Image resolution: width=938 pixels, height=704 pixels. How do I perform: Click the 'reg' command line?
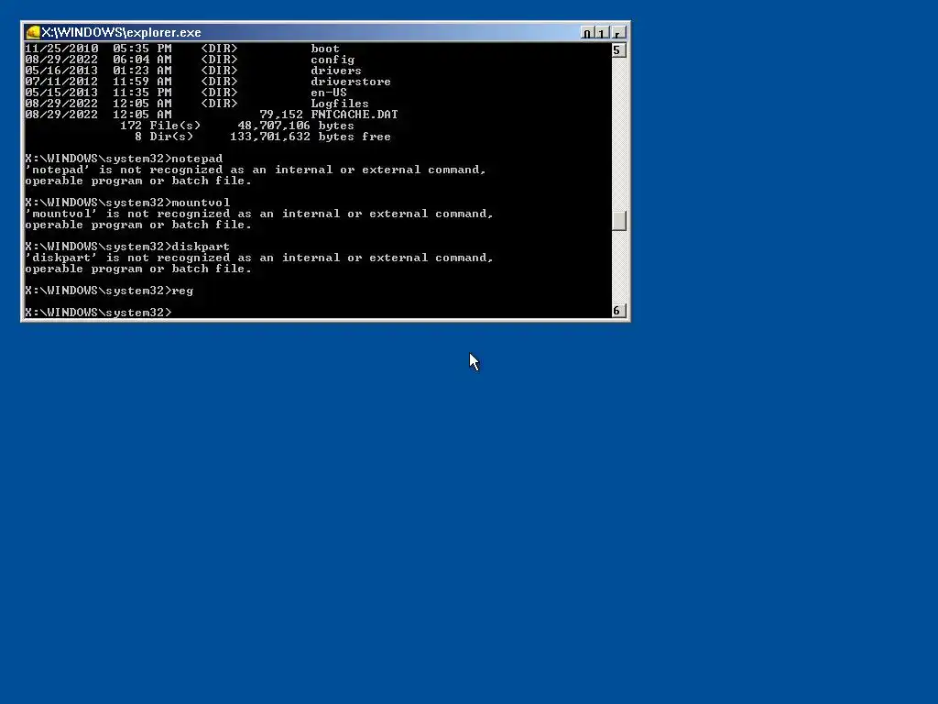coord(110,291)
